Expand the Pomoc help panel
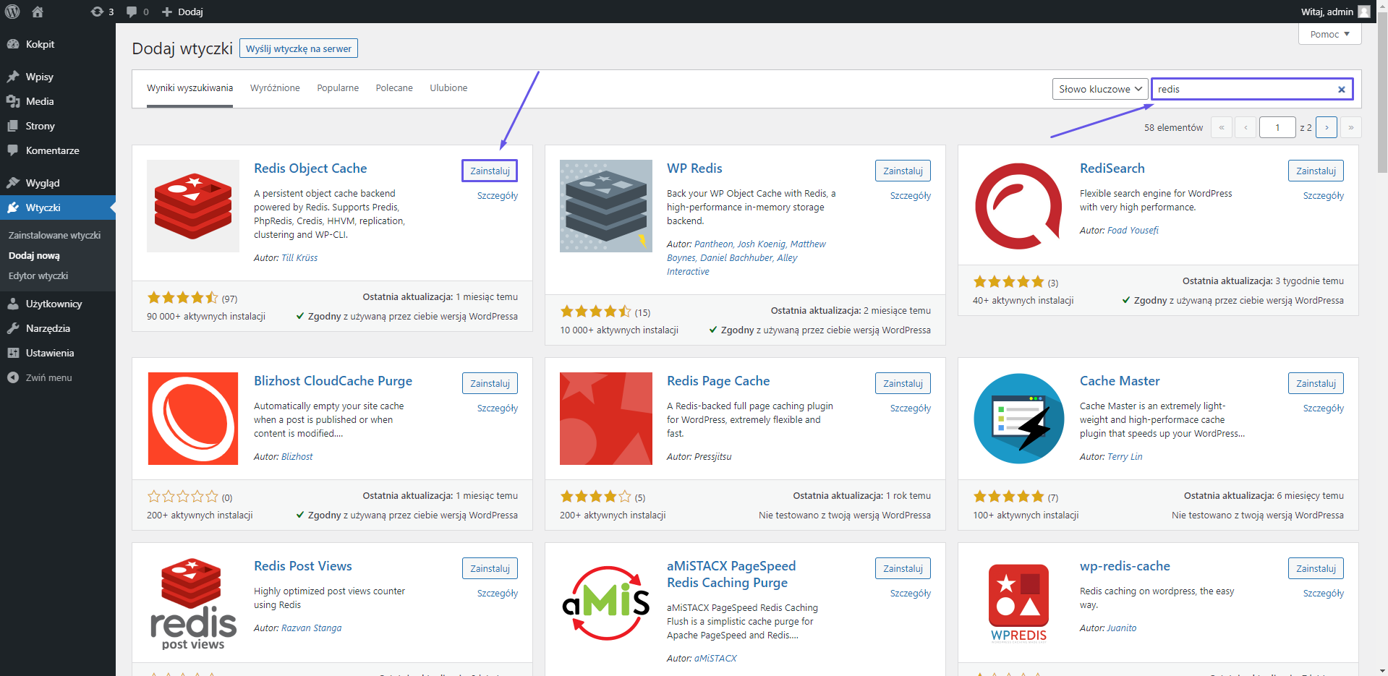 click(x=1329, y=34)
